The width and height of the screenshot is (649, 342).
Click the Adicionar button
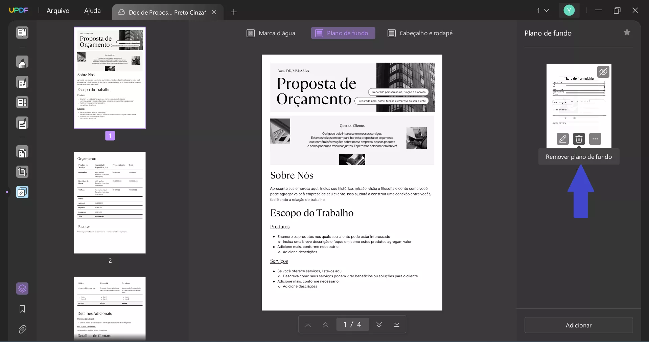[578, 325]
